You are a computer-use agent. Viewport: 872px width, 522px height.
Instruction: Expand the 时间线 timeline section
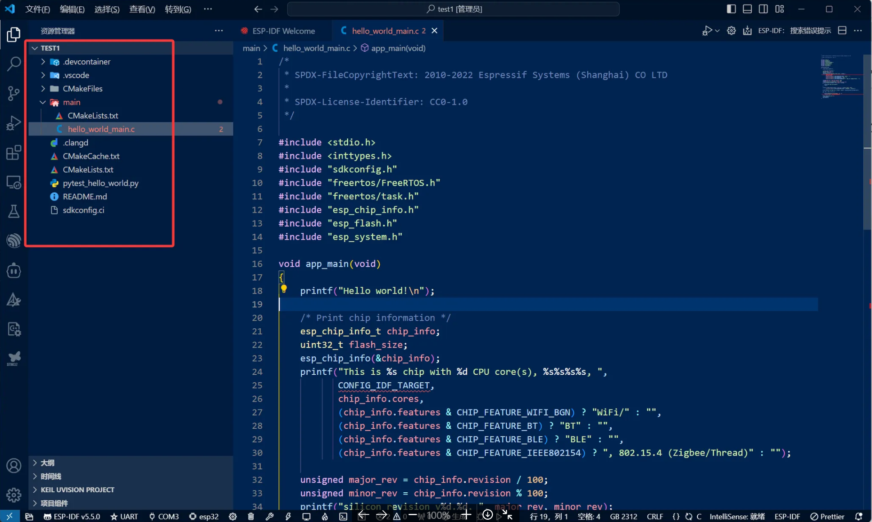(x=131, y=476)
